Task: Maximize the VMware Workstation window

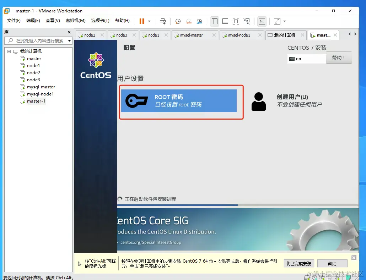Action: [333, 11]
